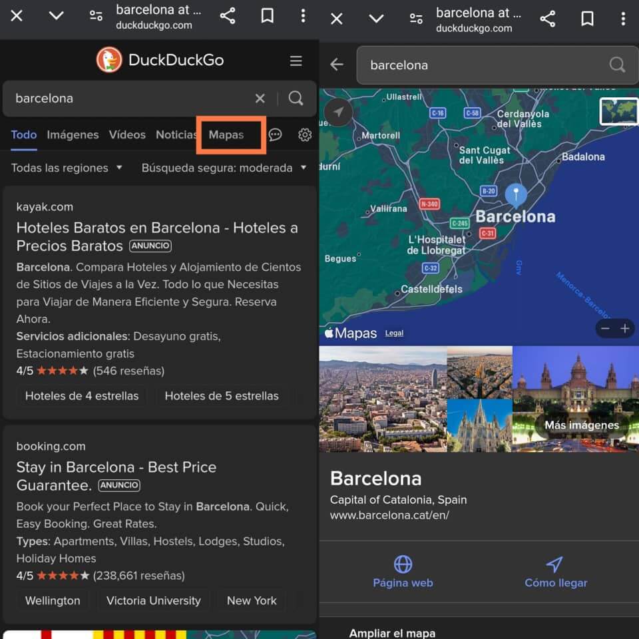
Task: Select Hoteles de 5 estrellas chip
Action: click(222, 396)
